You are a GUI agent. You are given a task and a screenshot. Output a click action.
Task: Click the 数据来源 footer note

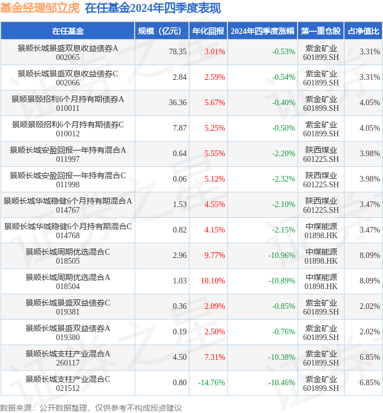tap(91, 408)
